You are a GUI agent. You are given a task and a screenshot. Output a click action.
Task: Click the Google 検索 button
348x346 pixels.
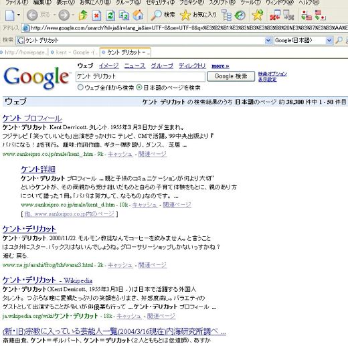click(231, 76)
